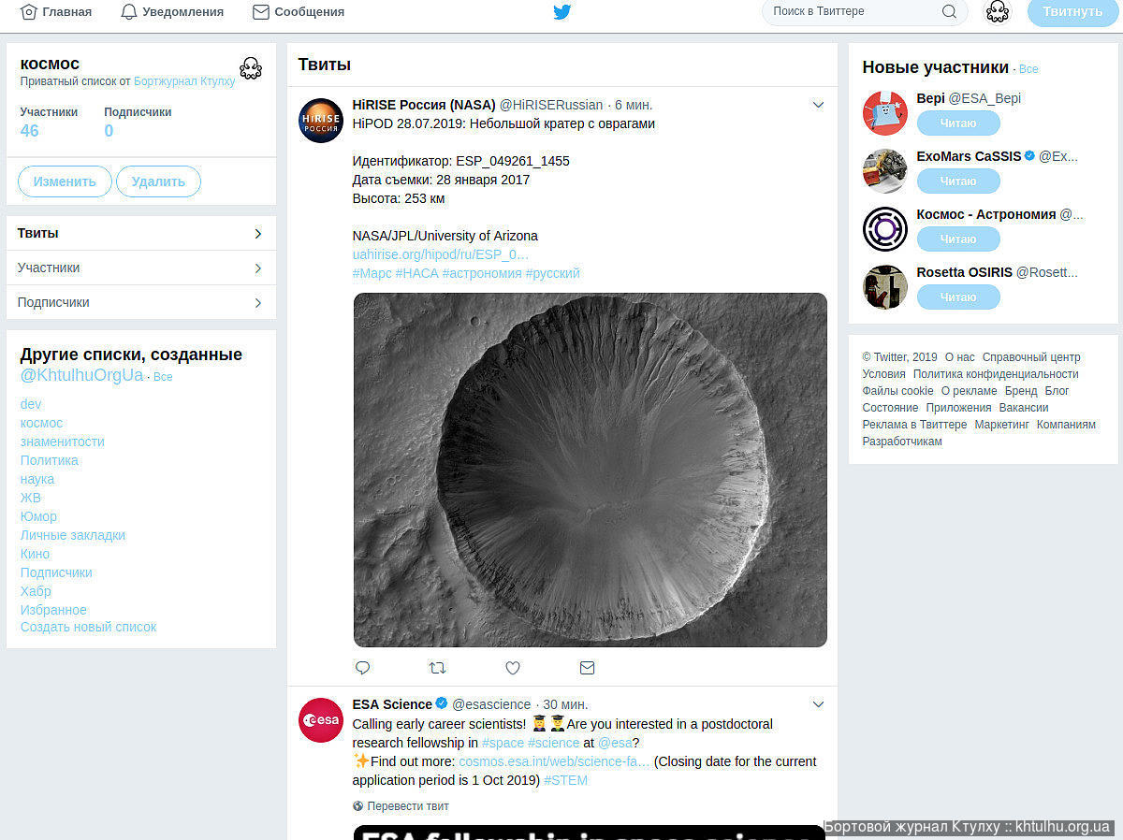This screenshot has width=1123, height=840.
Task: Open the Политика list link
Action: (x=50, y=460)
